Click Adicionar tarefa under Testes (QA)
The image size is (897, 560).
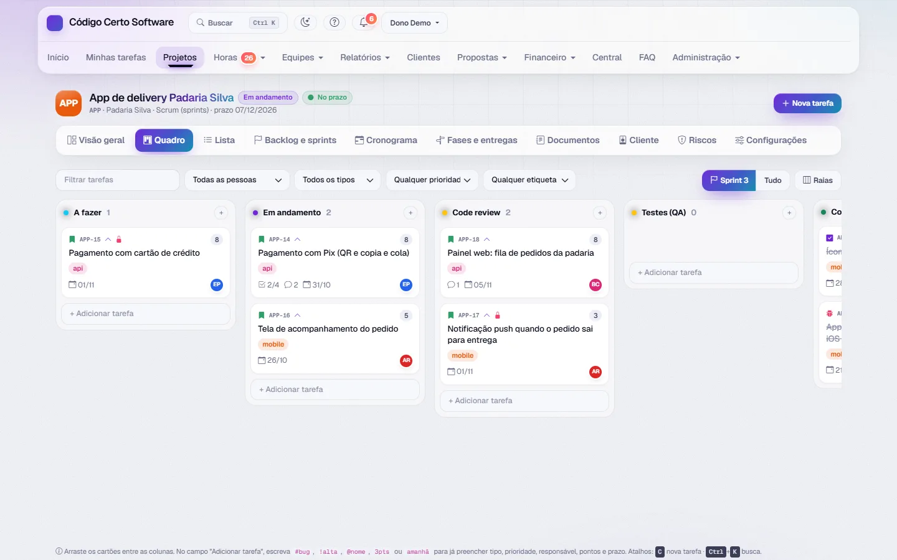click(714, 273)
